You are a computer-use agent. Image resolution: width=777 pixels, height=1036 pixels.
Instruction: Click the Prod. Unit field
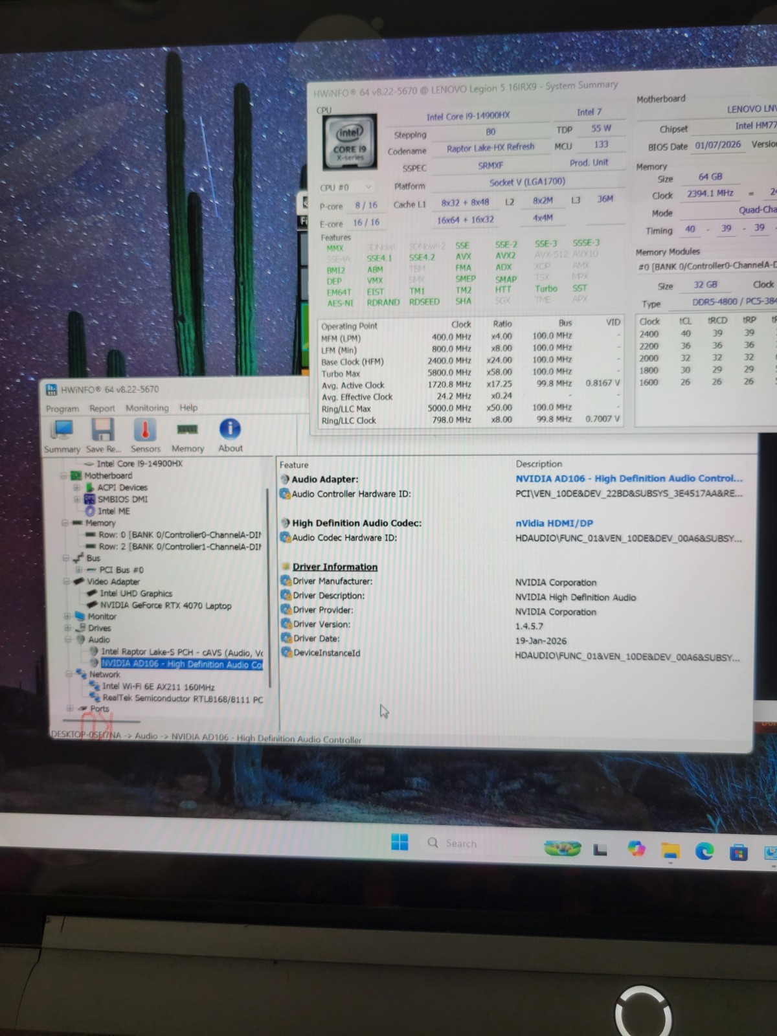coord(589,163)
